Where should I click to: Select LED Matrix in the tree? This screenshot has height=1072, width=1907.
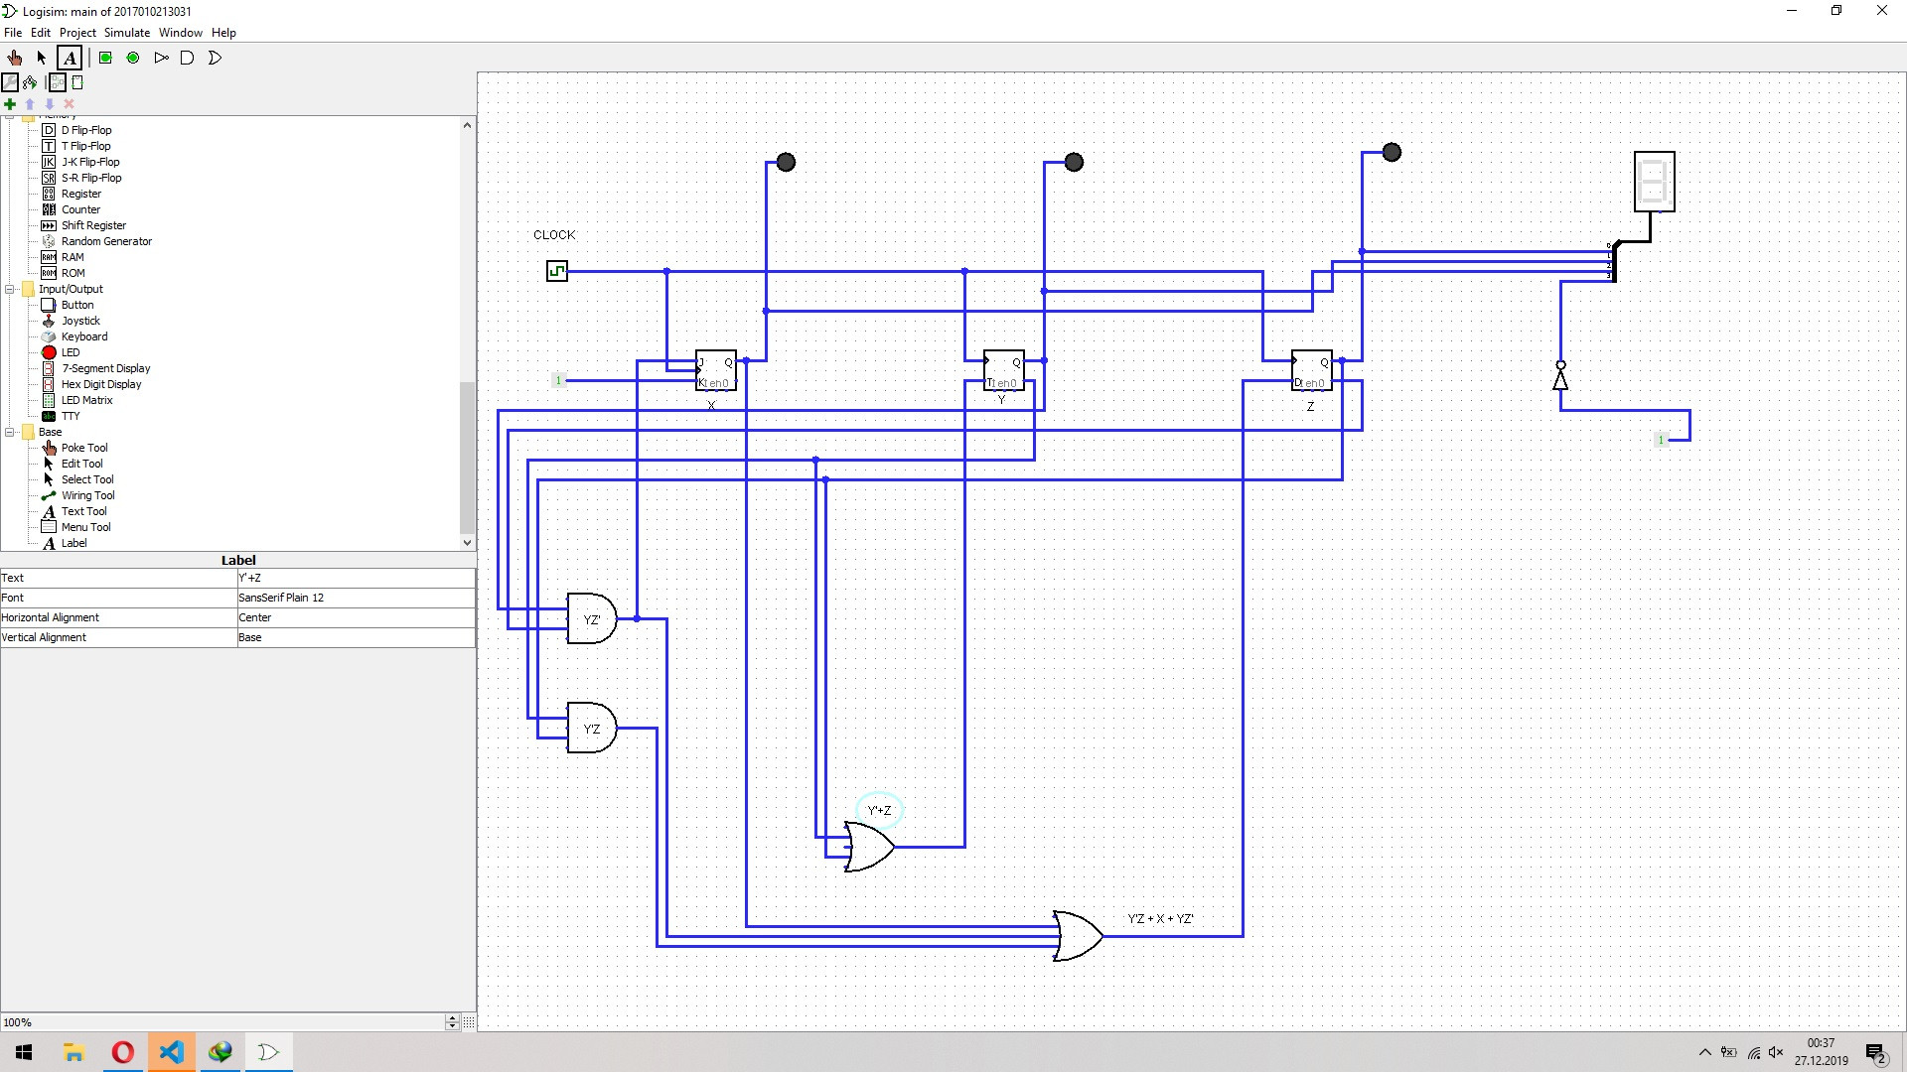86,400
